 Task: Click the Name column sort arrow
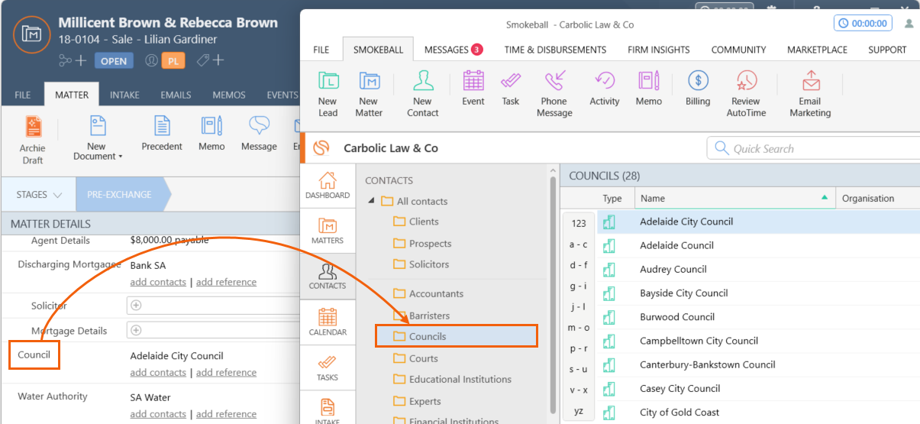pos(825,198)
